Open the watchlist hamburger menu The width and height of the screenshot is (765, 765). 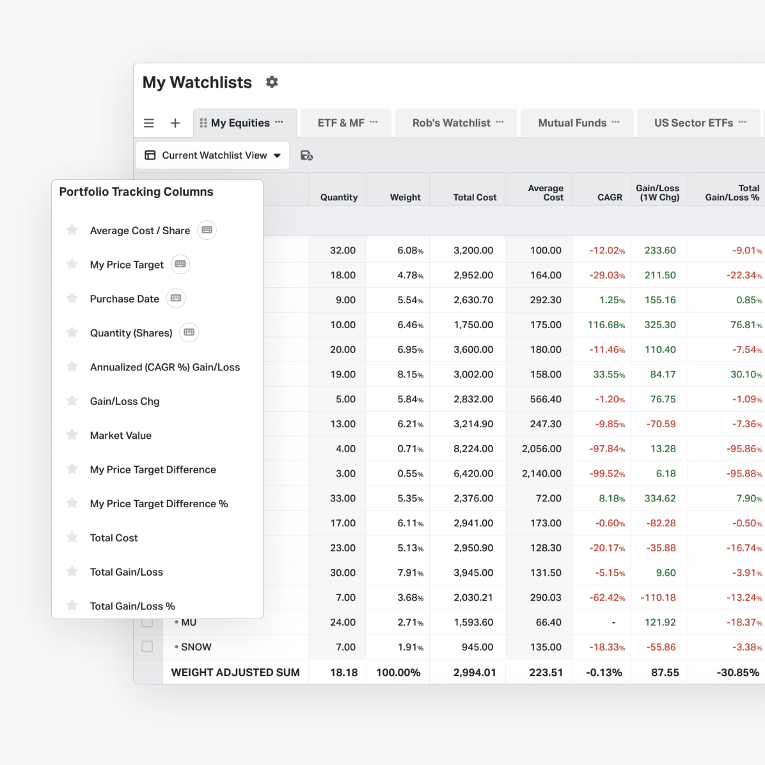149,123
